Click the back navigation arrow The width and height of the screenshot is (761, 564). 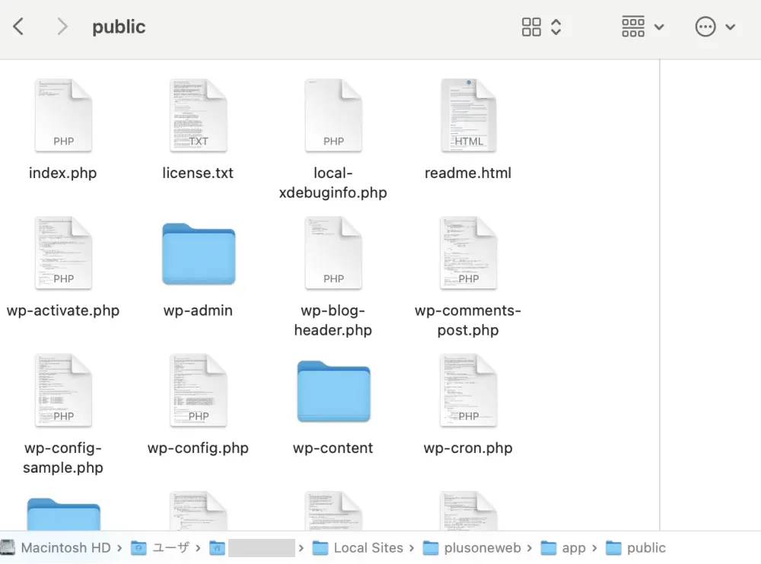pos(18,27)
